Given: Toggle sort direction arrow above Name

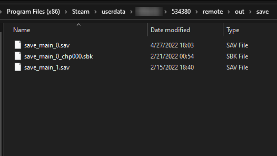Looking at the screenshot, I should [79, 25].
